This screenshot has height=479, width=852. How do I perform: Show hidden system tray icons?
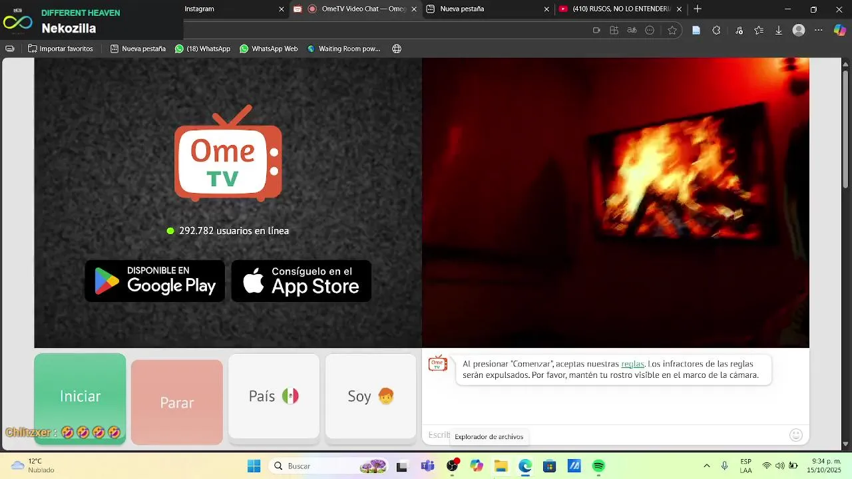click(706, 466)
